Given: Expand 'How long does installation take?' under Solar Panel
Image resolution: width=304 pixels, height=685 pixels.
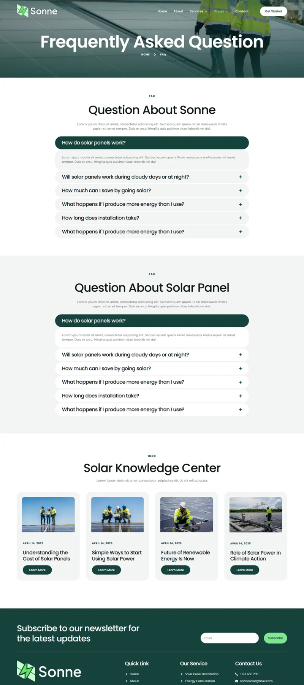Looking at the screenshot, I should click(x=152, y=396).
